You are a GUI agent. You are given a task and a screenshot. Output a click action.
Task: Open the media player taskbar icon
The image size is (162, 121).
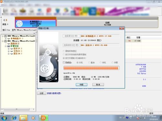33,118
